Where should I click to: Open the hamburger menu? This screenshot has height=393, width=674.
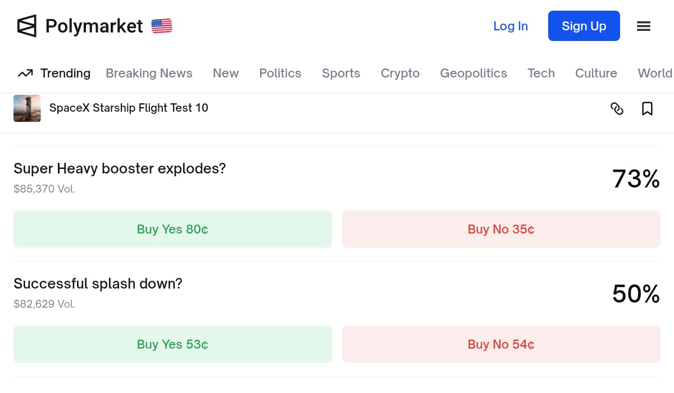coord(644,26)
